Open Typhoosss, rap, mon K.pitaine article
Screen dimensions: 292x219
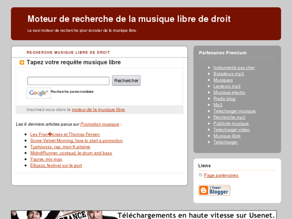pos(60,147)
